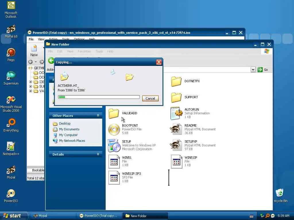
Task: Select README Mypal HTML document
Action: (193, 129)
